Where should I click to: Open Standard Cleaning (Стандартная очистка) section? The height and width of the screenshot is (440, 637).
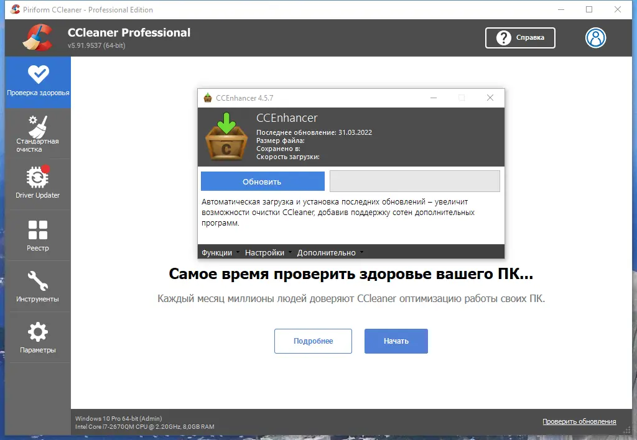tap(38, 134)
